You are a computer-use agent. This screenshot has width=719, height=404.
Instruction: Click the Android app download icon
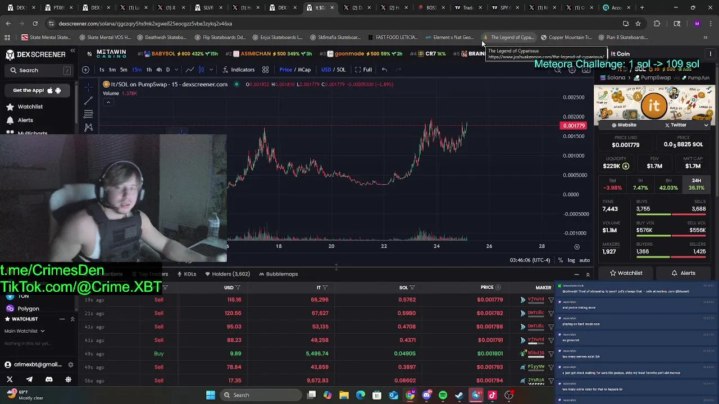click(58, 90)
